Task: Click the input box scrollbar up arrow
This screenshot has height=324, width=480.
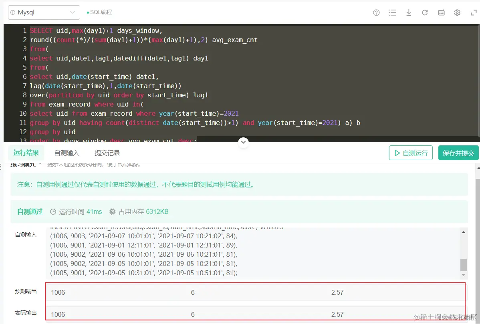Action: 464,232
